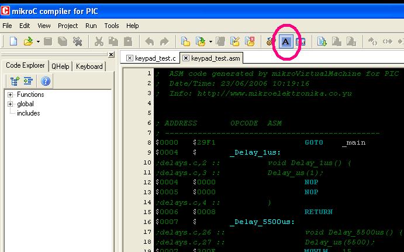Click the mikroC application logo in title bar
This screenshot has width=404, height=252.
[5, 11]
